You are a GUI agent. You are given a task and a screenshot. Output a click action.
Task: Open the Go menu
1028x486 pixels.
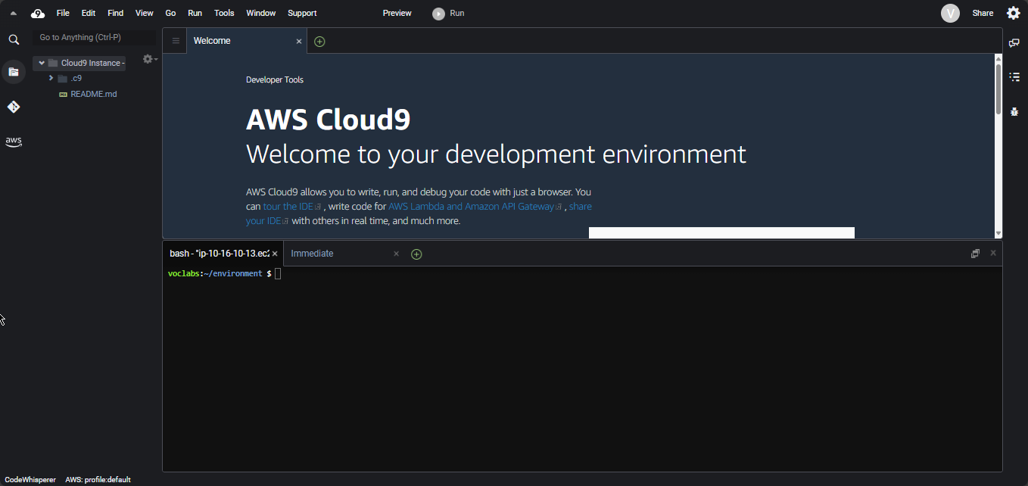(170, 13)
